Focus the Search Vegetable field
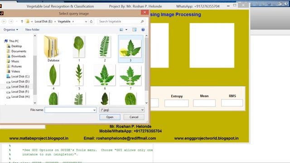The image size is (290, 163). coord(119,21)
